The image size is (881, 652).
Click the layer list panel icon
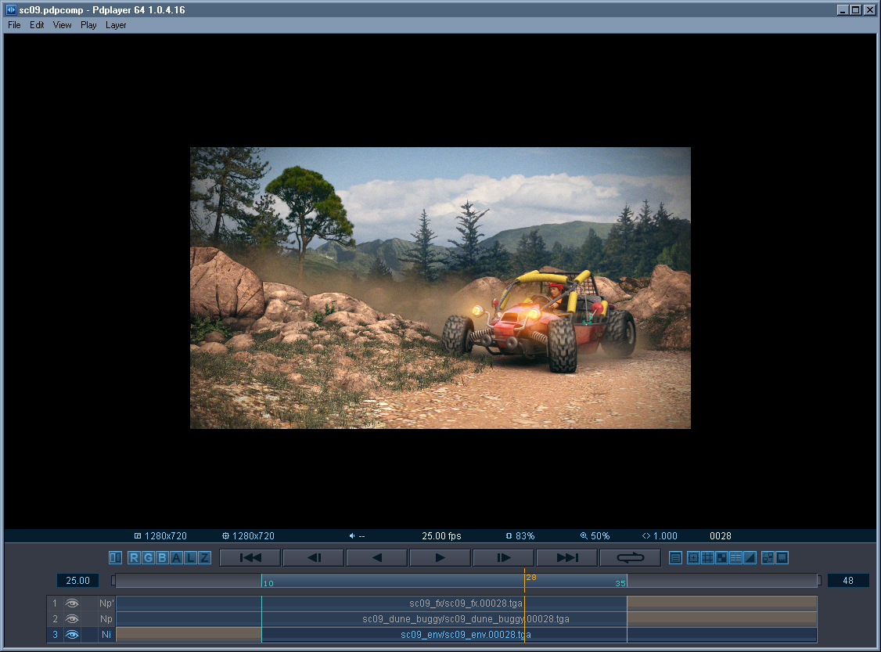(x=676, y=557)
